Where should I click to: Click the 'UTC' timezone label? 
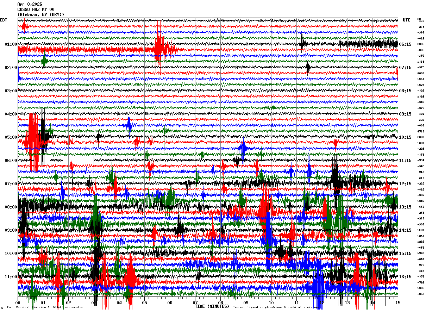point(407,20)
